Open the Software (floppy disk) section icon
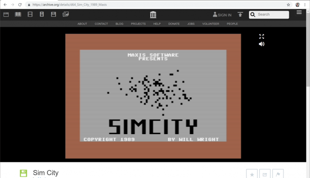The width and height of the screenshot is (310, 178). tap(54, 14)
